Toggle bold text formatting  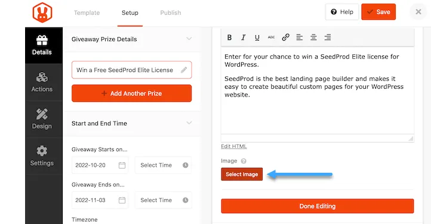click(229, 38)
